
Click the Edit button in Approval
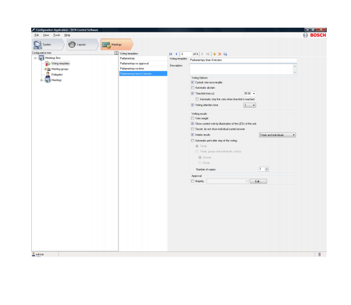(258, 181)
